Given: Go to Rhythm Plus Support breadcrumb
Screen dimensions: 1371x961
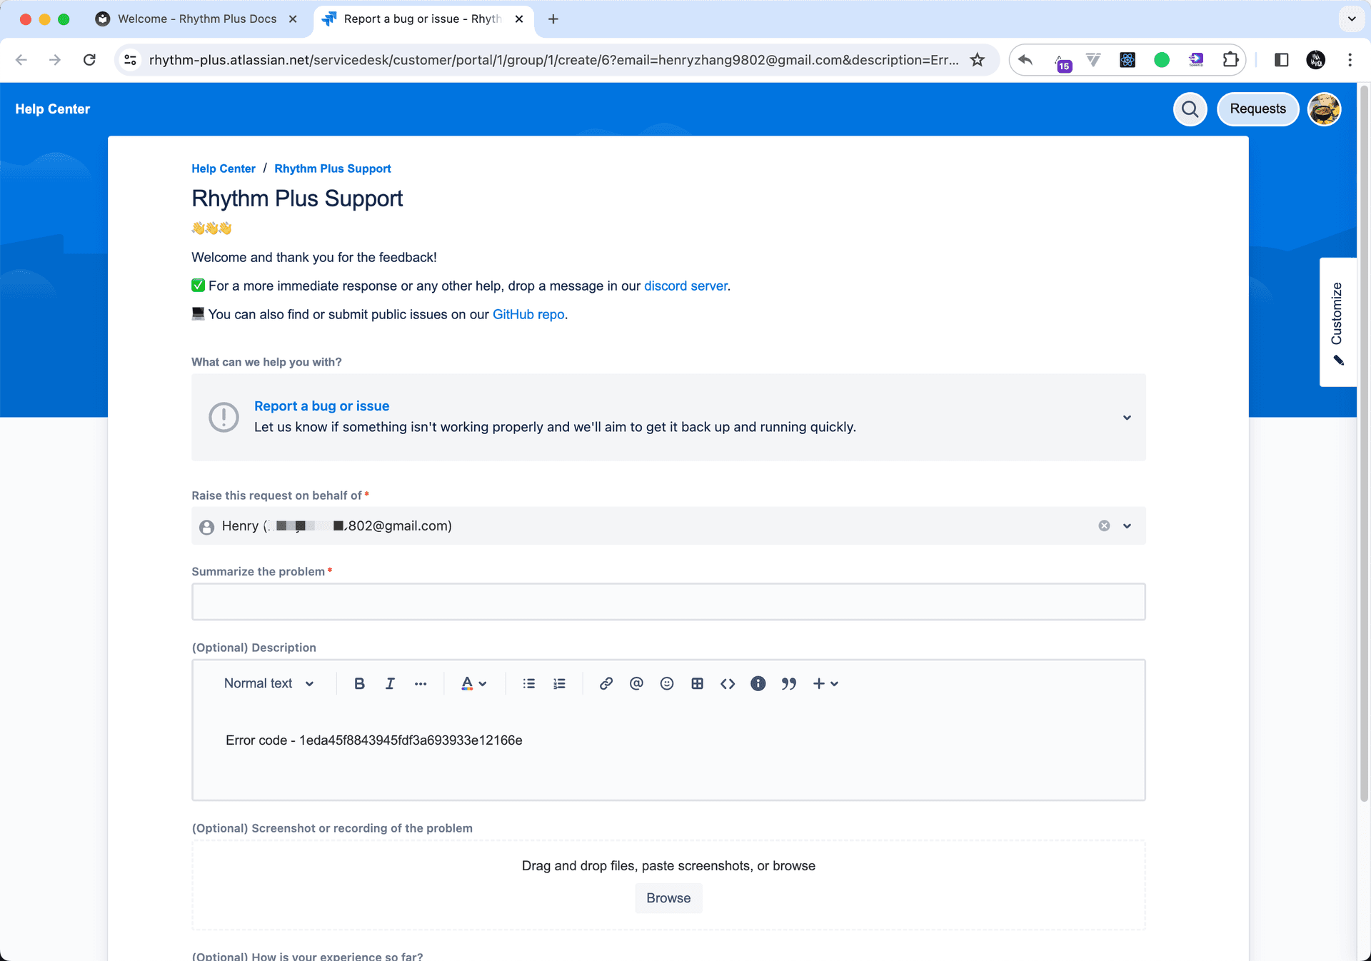Looking at the screenshot, I should (x=333, y=168).
